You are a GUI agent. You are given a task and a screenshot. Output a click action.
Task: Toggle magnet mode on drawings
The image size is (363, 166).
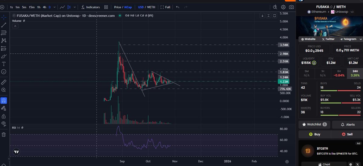point(4,101)
